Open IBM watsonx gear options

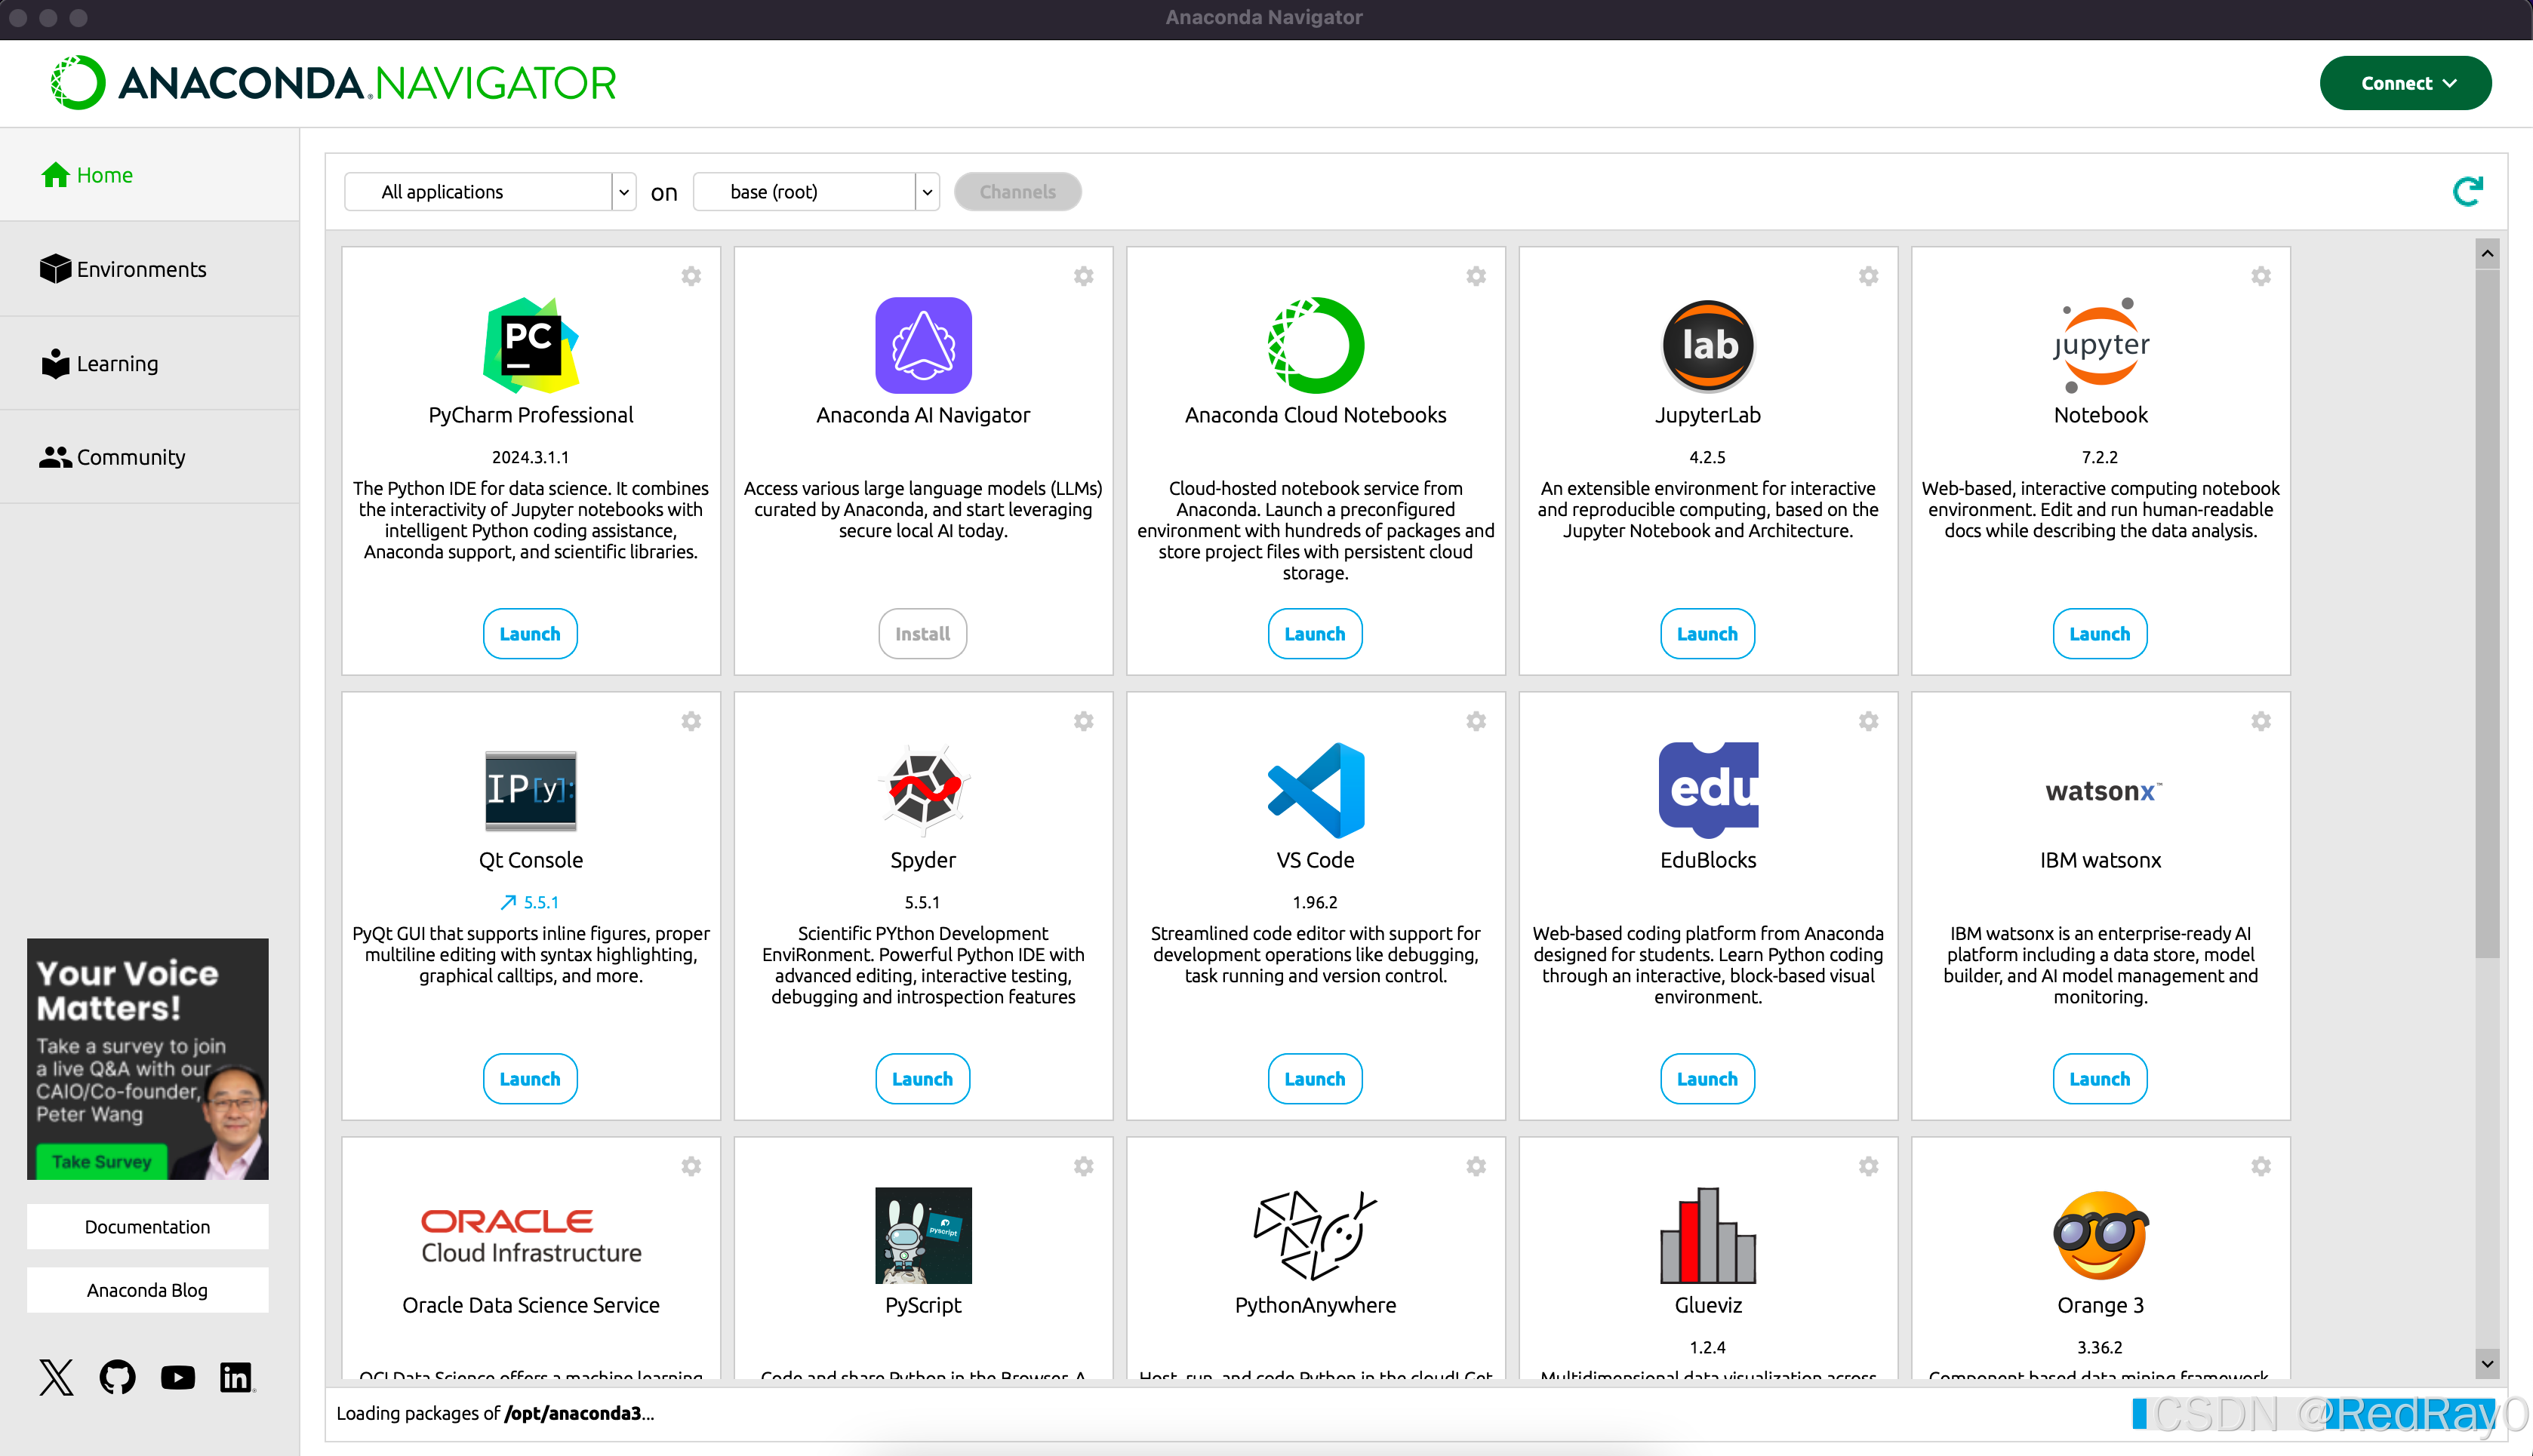(2260, 721)
